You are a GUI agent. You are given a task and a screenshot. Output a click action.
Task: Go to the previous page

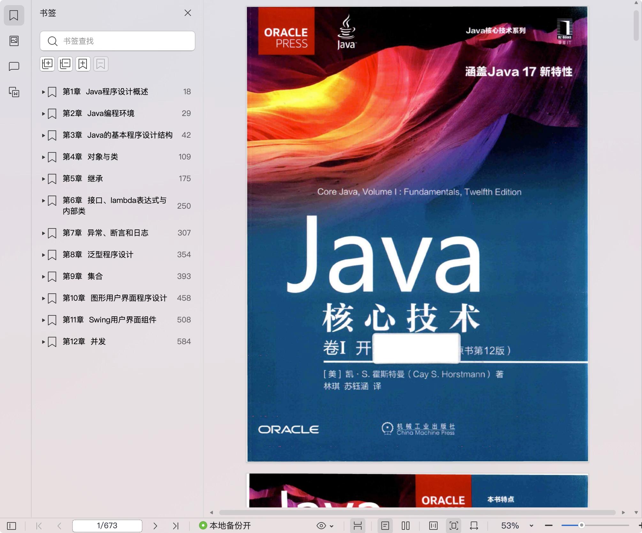coord(59,526)
